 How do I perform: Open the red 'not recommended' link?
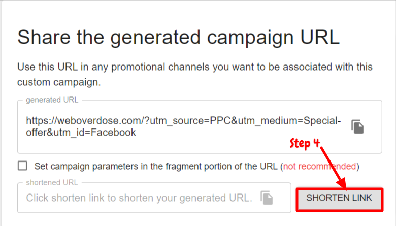[x=319, y=166]
